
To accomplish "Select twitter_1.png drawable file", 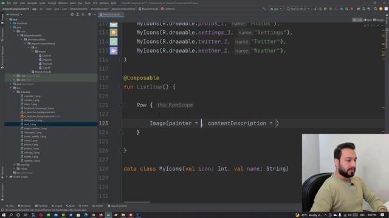I will click(30, 157).
